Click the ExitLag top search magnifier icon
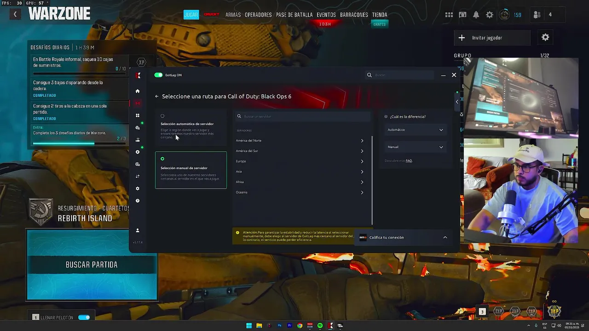589x331 pixels. (x=369, y=75)
